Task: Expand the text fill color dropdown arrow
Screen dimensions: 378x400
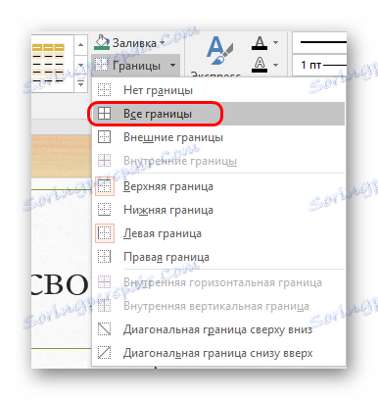Action: [x=276, y=43]
